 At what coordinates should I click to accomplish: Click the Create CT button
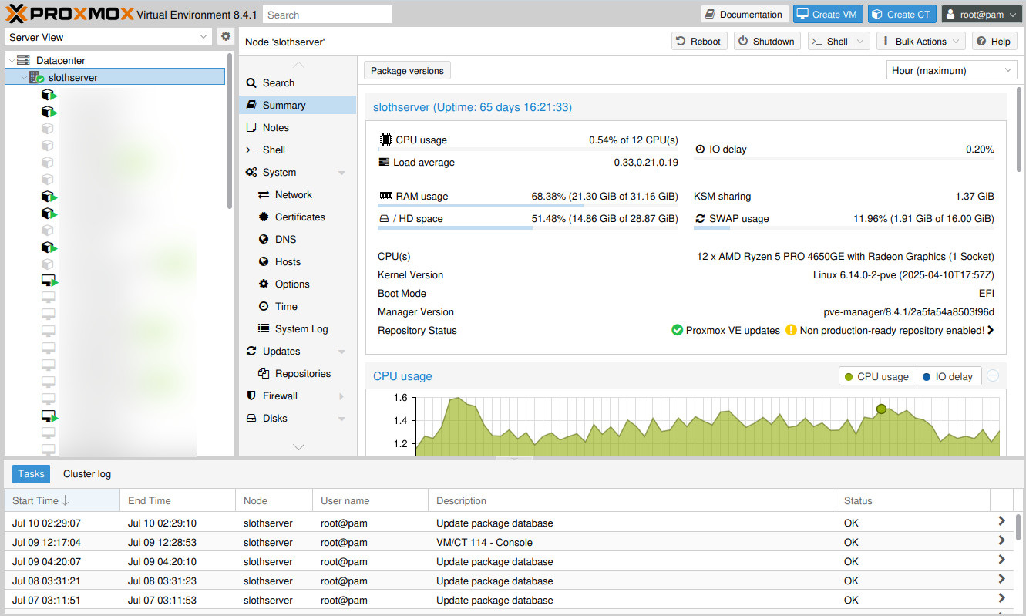[902, 15]
